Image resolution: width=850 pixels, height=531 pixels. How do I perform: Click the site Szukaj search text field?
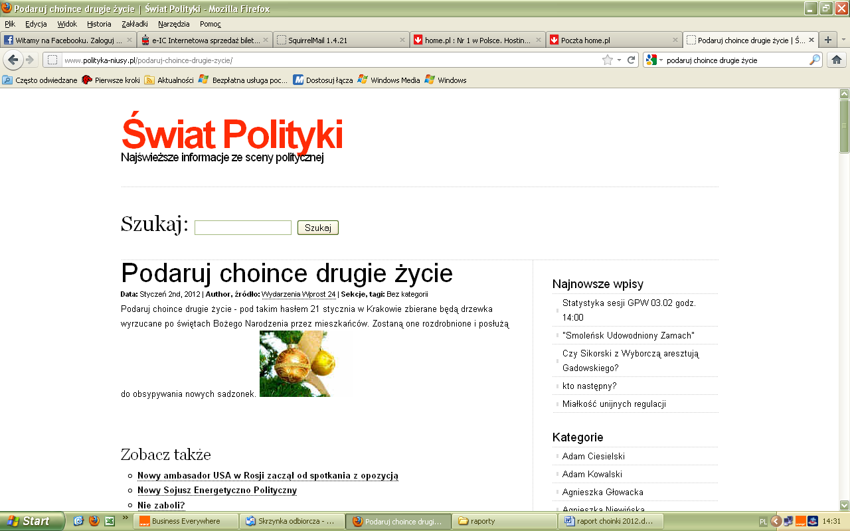coord(243,228)
